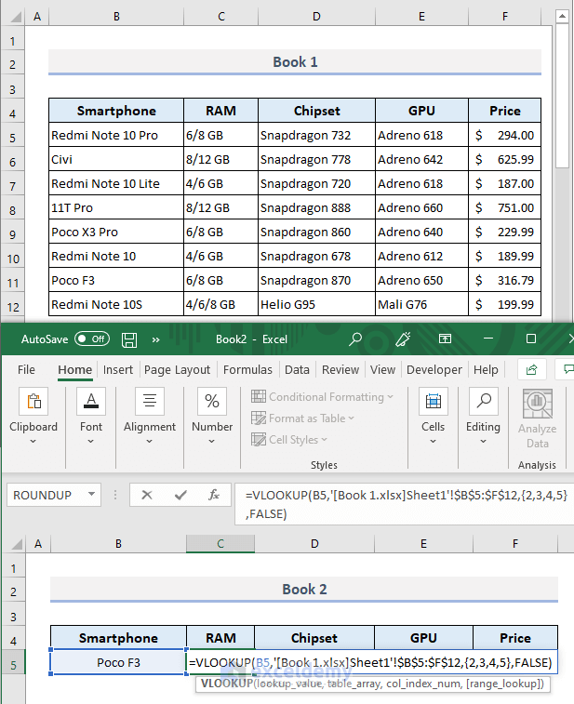Select cell B5 containing Poco F3
Viewport: 574px width, 704px height.
pyautogui.click(x=118, y=663)
